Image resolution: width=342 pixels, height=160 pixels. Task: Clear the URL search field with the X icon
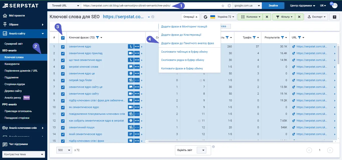click(x=229, y=5)
